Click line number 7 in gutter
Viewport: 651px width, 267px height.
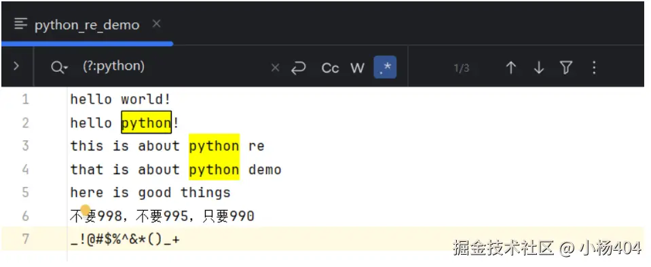25,239
